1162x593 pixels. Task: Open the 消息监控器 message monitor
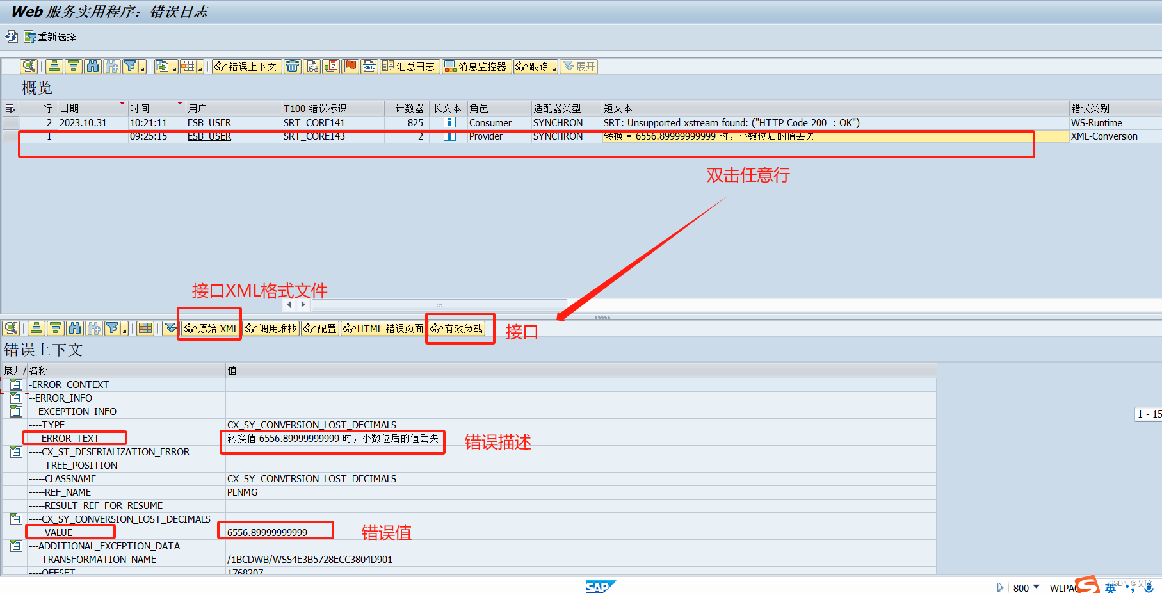477,66
